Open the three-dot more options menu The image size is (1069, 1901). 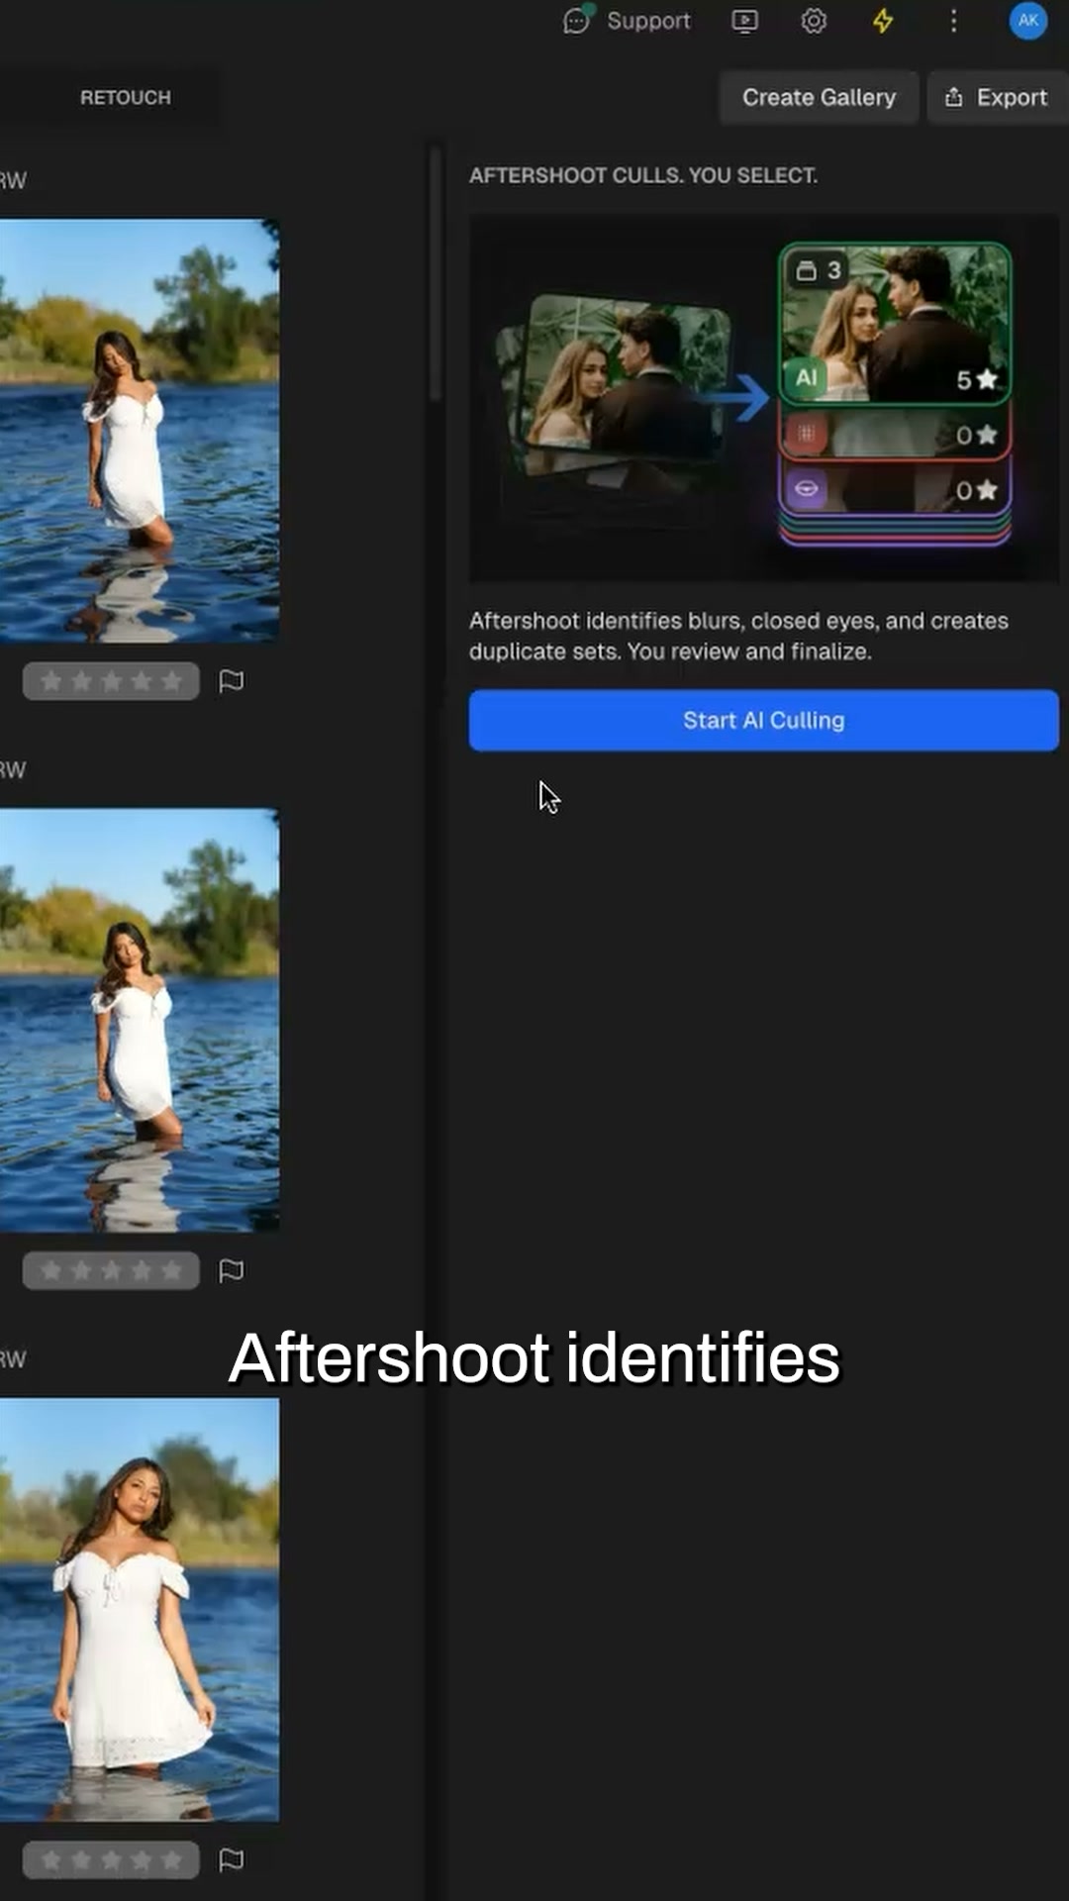coord(953,21)
